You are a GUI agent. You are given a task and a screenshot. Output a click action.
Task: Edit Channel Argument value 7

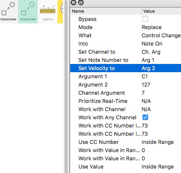click(x=143, y=93)
